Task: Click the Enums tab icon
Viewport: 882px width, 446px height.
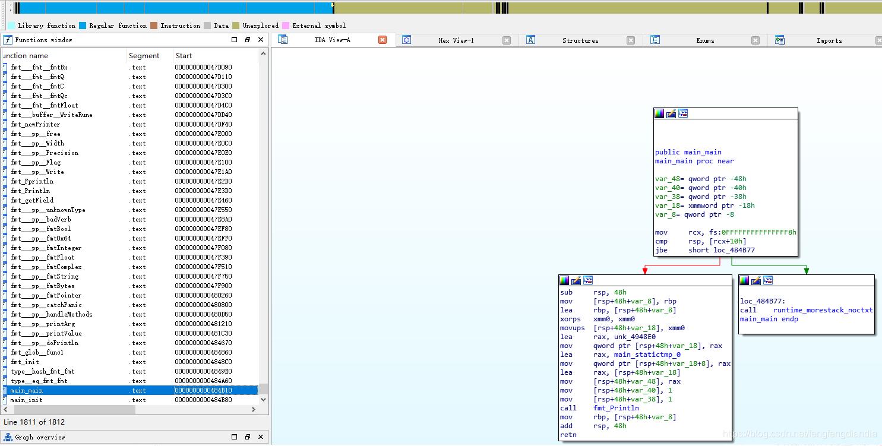Action: coord(655,40)
